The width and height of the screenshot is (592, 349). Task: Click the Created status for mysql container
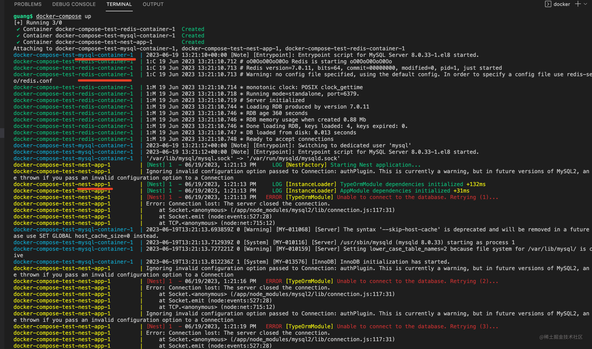point(193,36)
